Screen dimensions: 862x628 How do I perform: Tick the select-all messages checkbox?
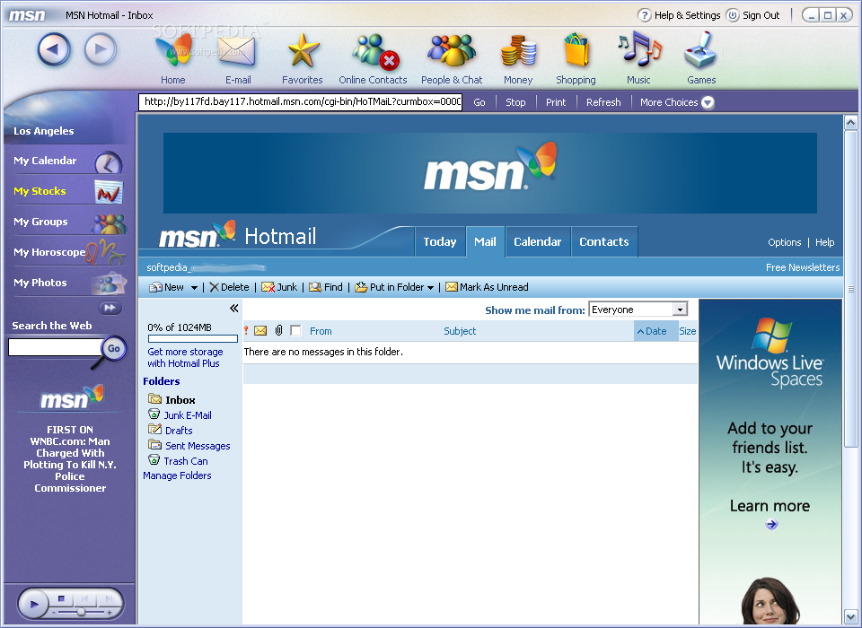pyautogui.click(x=295, y=331)
